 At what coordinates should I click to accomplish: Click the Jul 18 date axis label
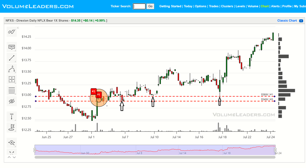[223, 137]
